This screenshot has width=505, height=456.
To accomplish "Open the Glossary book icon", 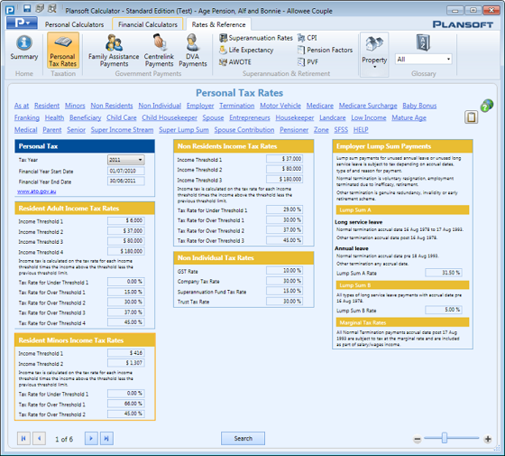I will (x=423, y=42).
